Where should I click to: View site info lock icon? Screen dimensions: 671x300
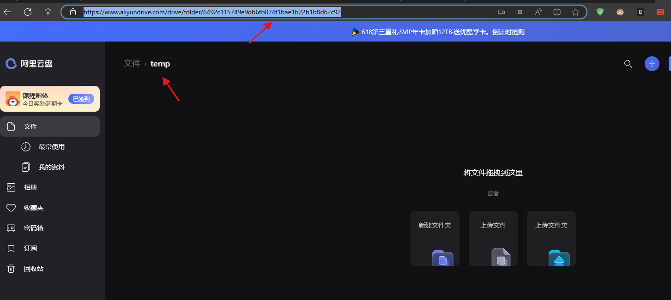(x=73, y=12)
